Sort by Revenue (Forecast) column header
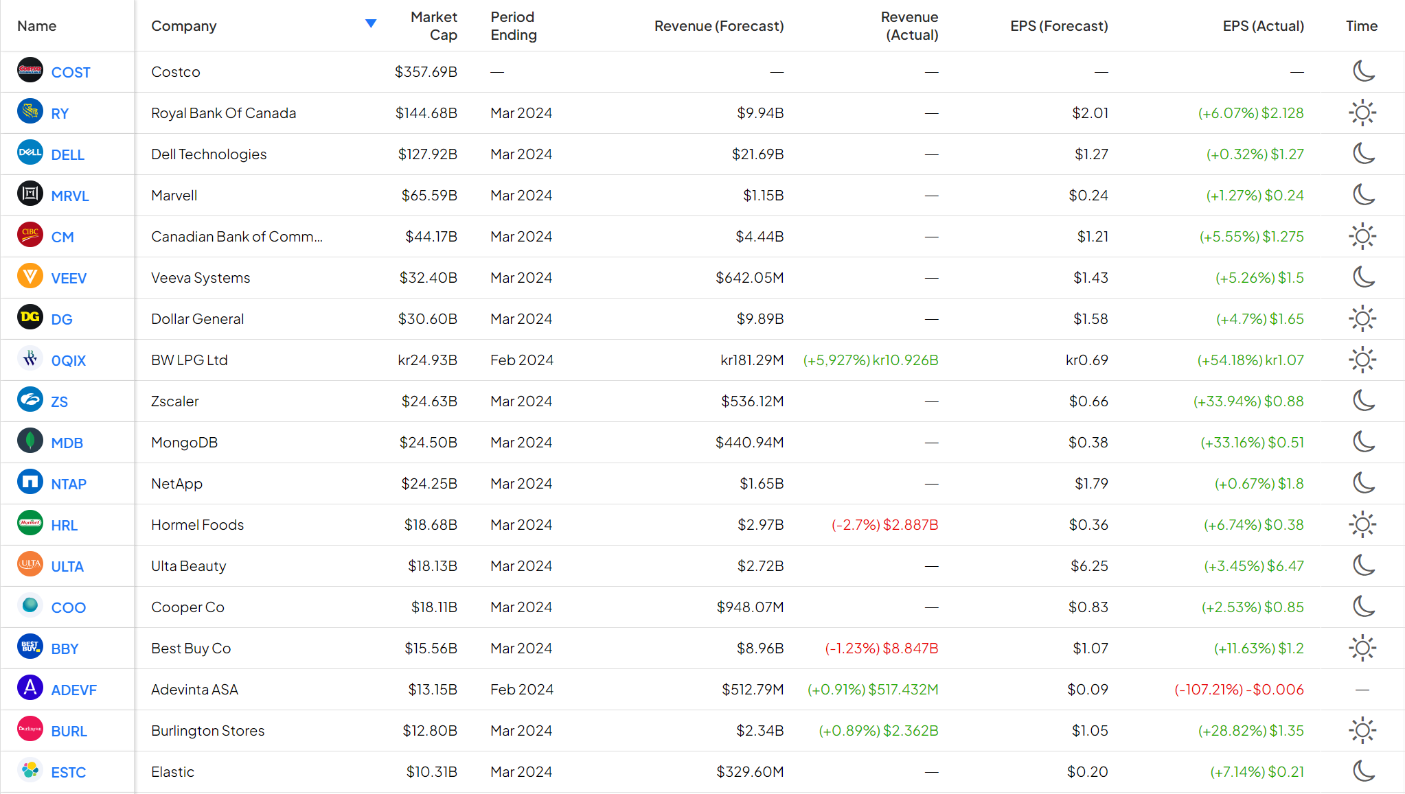Viewport: 1405px width, 794px height. tap(718, 26)
